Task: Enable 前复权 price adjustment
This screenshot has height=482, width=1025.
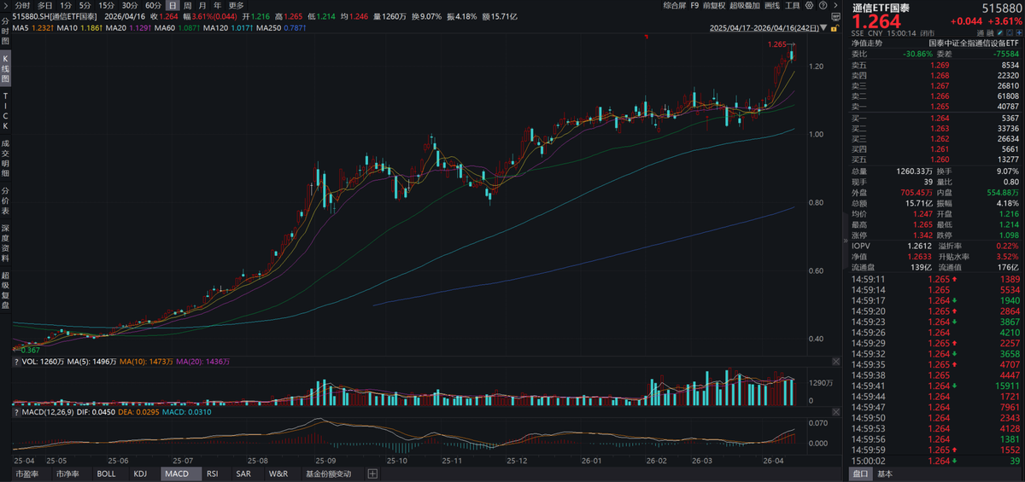Action: point(714,5)
